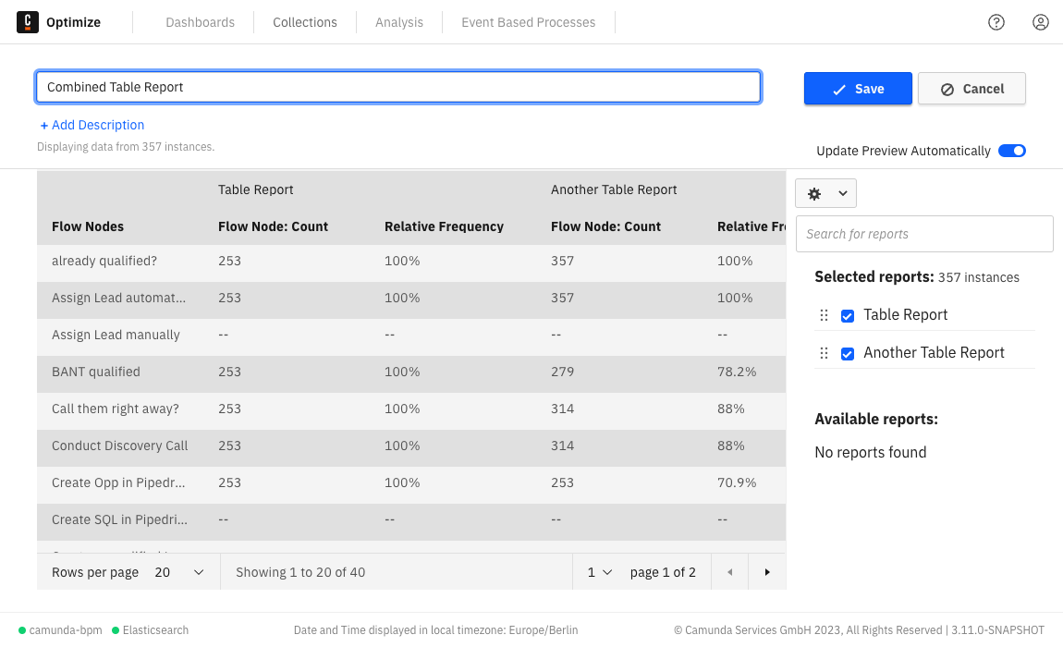Focus the report name input field
Screen dimensions: 1063x647
click(398, 87)
